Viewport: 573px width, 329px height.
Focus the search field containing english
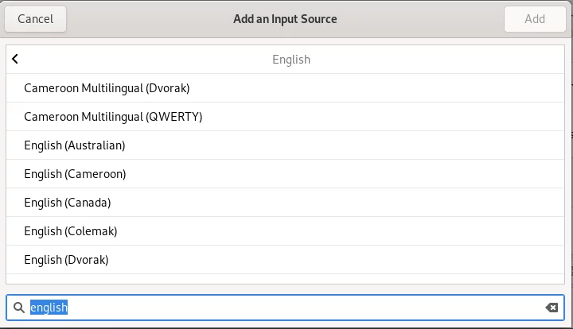point(285,308)
